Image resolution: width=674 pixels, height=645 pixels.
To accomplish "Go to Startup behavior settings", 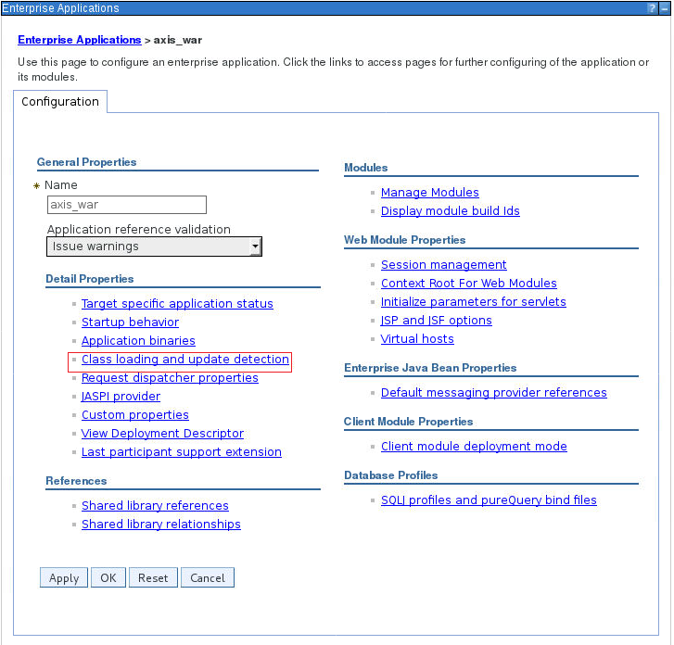I will click(130, 322).
